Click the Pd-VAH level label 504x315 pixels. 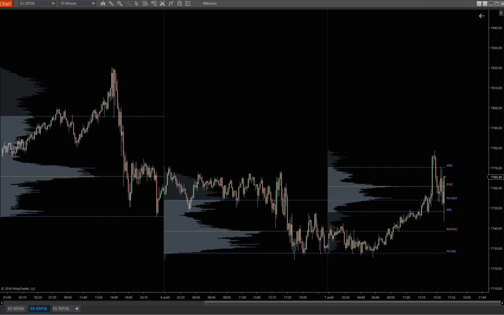[451, 198]
